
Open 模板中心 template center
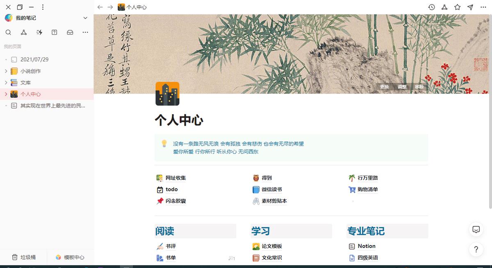coord(71,257)
